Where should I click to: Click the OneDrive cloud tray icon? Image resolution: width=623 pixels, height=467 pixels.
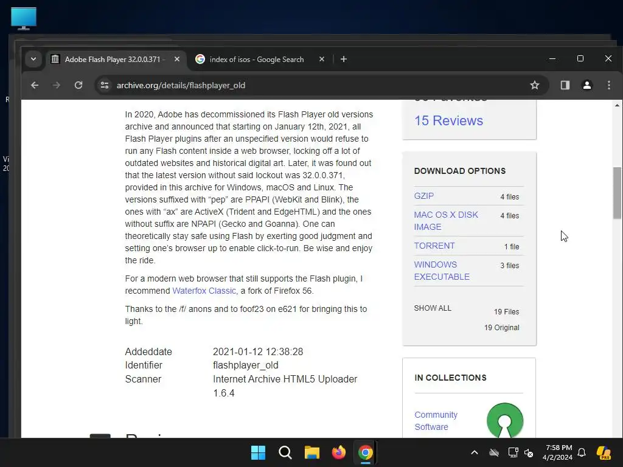coord(494,452)
